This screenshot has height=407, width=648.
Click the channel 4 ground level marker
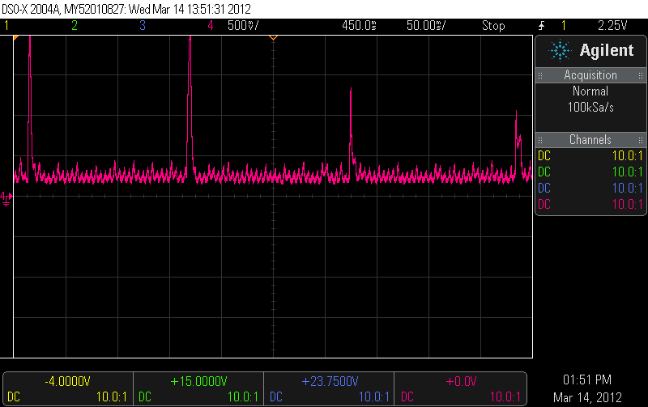click(x=6, y=198)
